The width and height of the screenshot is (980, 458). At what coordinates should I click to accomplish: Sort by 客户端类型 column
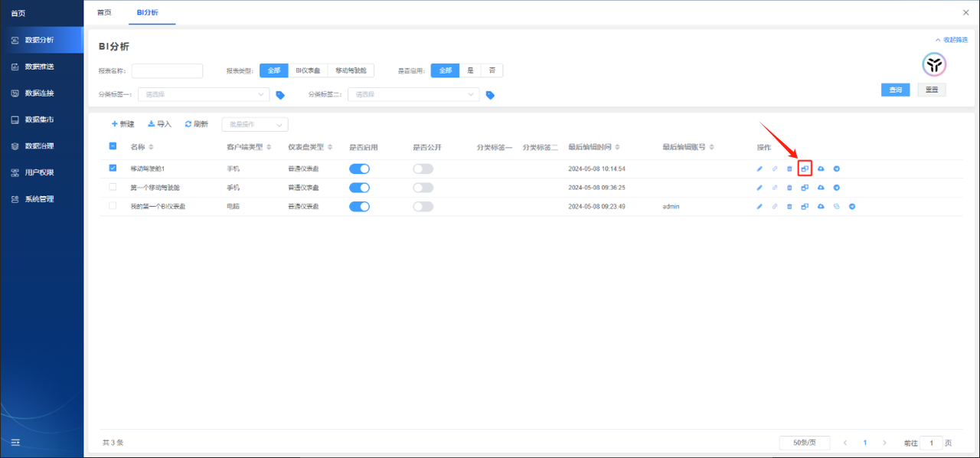tap(269, 147)
